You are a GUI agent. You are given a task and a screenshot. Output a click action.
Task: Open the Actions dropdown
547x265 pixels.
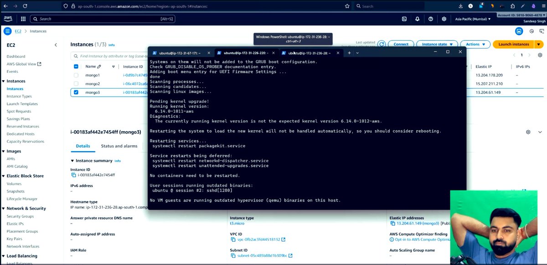[x=475, y=44]
